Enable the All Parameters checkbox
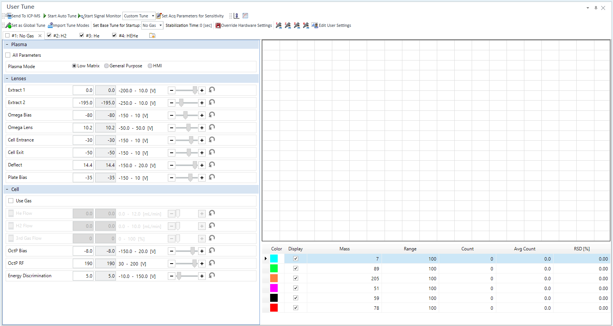The width and height of the screenshot is (613, 326). point(8,55)
